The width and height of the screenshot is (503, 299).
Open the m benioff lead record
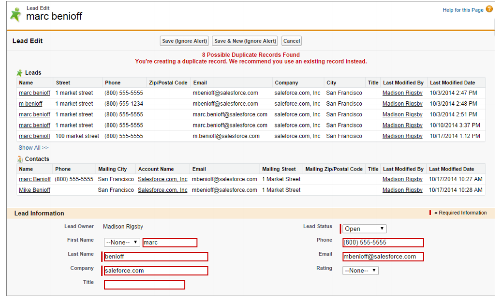click(x=31, y=104)
